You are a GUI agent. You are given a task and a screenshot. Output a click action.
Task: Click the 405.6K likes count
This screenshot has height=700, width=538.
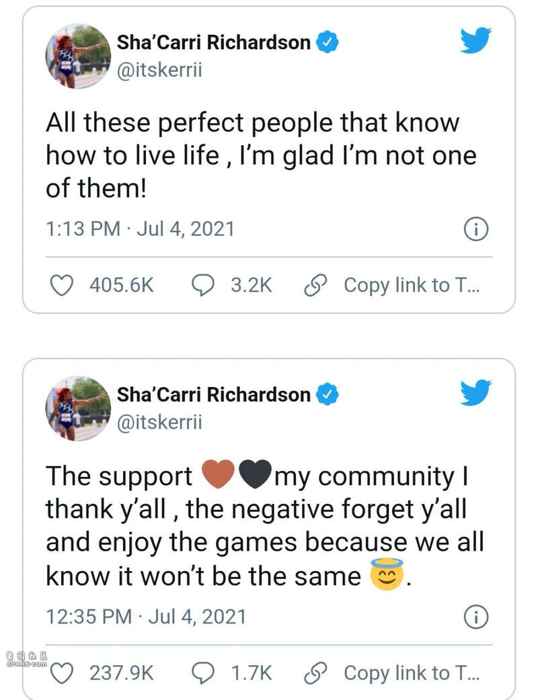[x=122, y=286]
